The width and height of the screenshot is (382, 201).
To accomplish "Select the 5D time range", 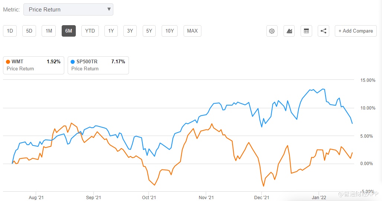I will tap(29, 31).
